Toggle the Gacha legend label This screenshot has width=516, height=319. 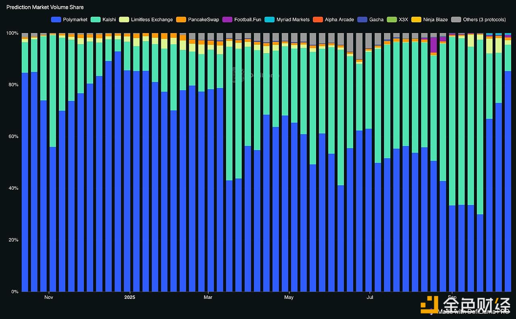[376, 19]
